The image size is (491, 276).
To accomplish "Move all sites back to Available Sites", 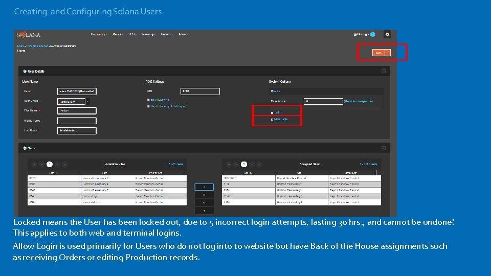I will coord(204,203).
